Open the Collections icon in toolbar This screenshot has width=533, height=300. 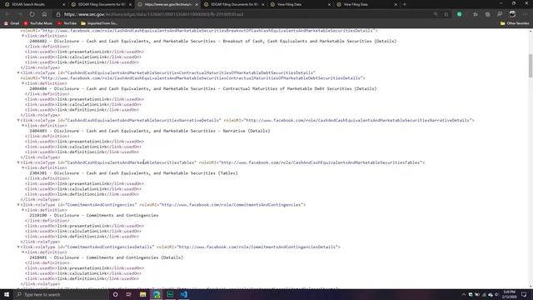click(x=487, y=14)
